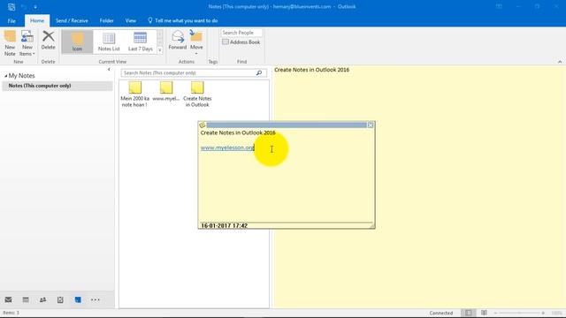
Task: Open the View ribbon tab
Action: (x=131, y=21)
